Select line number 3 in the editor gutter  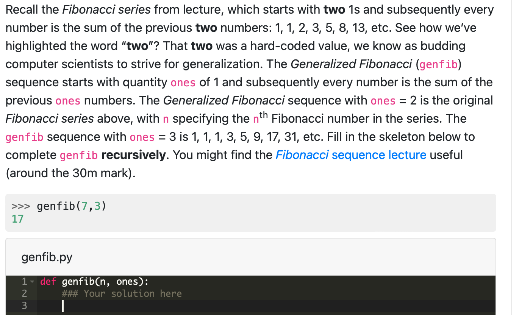coord(24,305)
